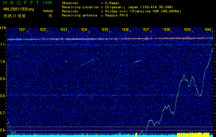Click the 0.8 frequency axis label
The height and width of the screenshot is (137, 216).
[x=3, y=96]
